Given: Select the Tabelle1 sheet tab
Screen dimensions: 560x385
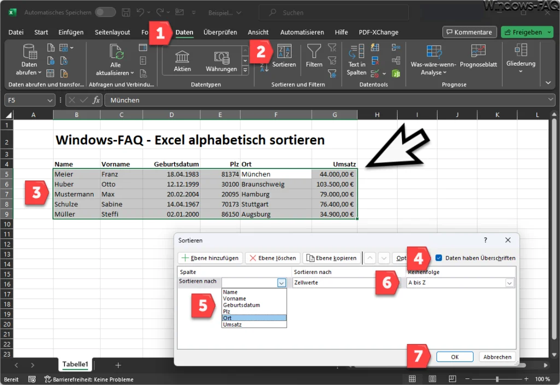Looking at the screenshot, I should (x=75, y=364).
